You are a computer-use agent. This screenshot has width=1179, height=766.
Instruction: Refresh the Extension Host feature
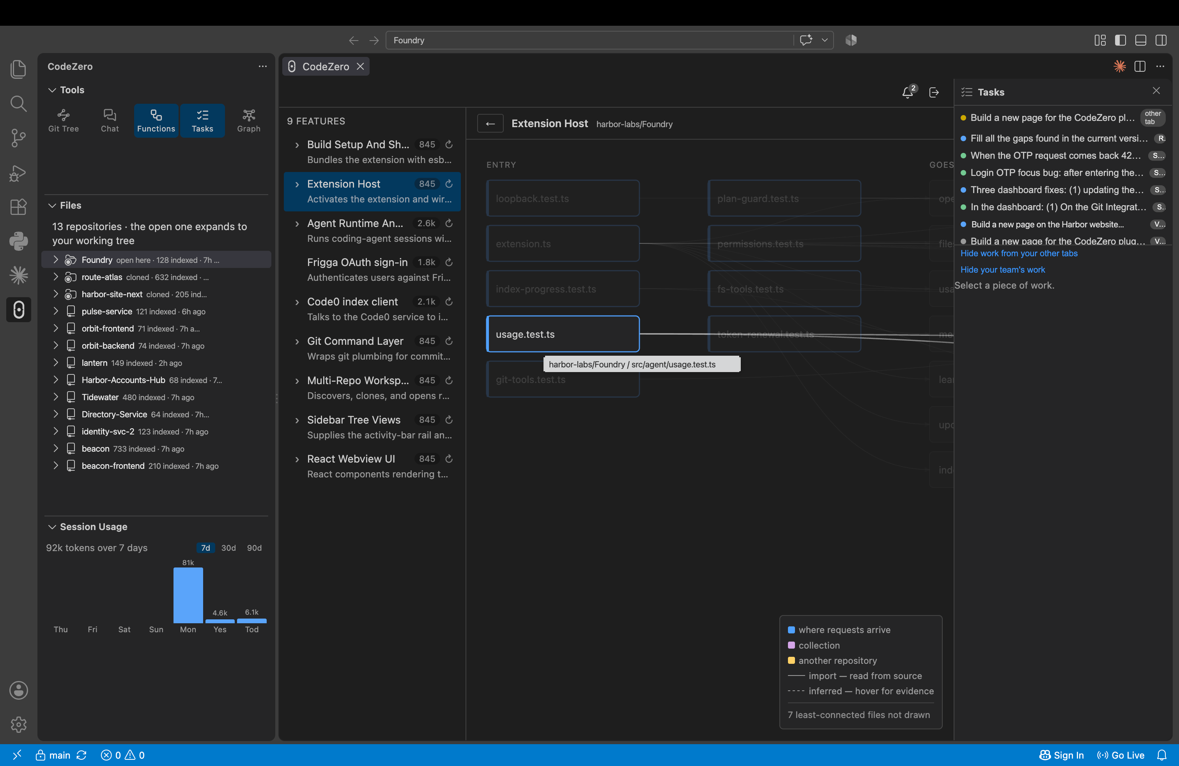(449, 184)
